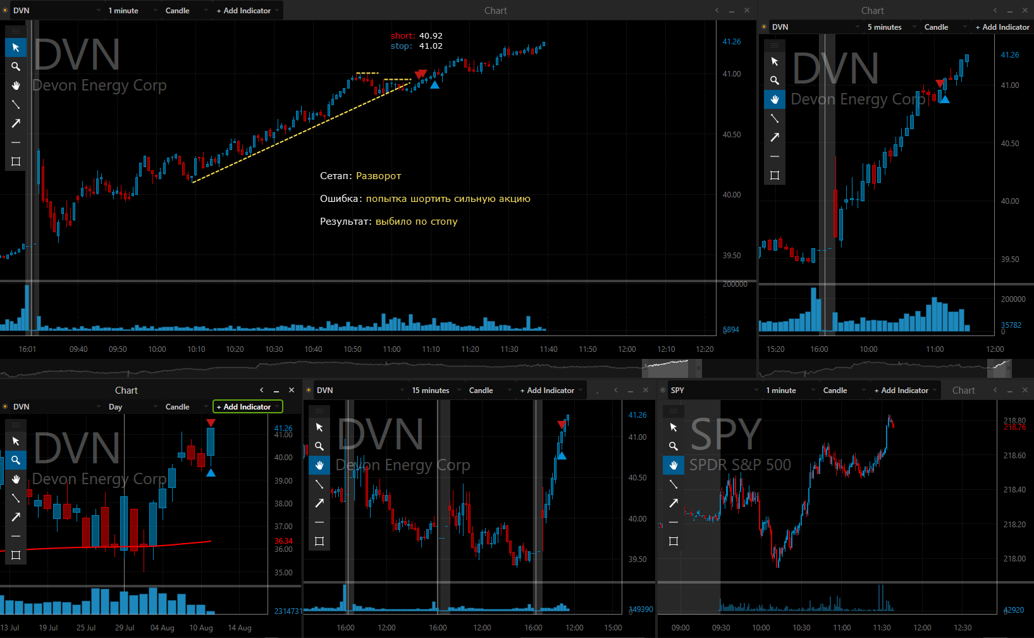Select arrow tool in DVN Day chart
Viewport: 1034px width, 638px height.
(16, 517)
